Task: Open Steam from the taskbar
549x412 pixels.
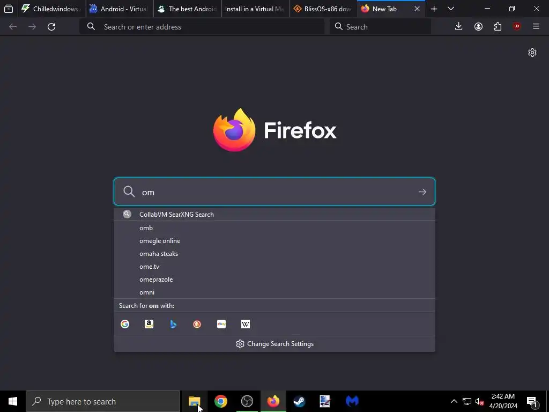Action: coord(299,401)
